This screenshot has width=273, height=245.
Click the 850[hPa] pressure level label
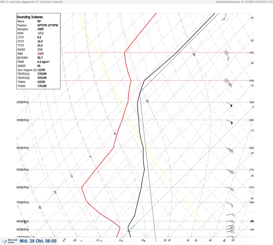coord(23,221)
